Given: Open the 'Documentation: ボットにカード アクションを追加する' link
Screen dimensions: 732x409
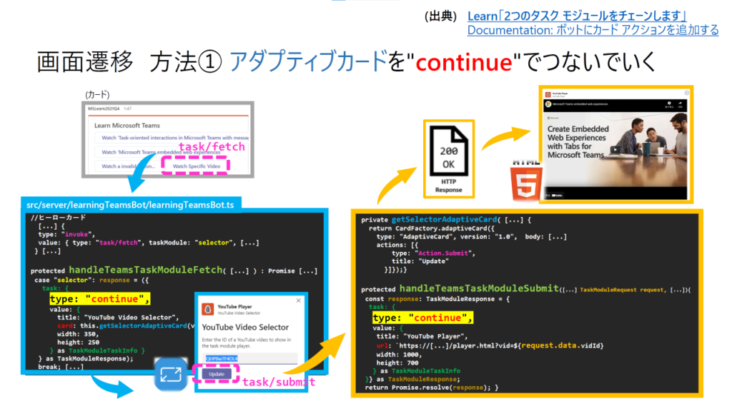Looking at the screenshot, I should click(593, 30).
